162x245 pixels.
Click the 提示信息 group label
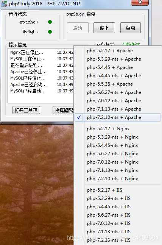click(x=17, y=45)
